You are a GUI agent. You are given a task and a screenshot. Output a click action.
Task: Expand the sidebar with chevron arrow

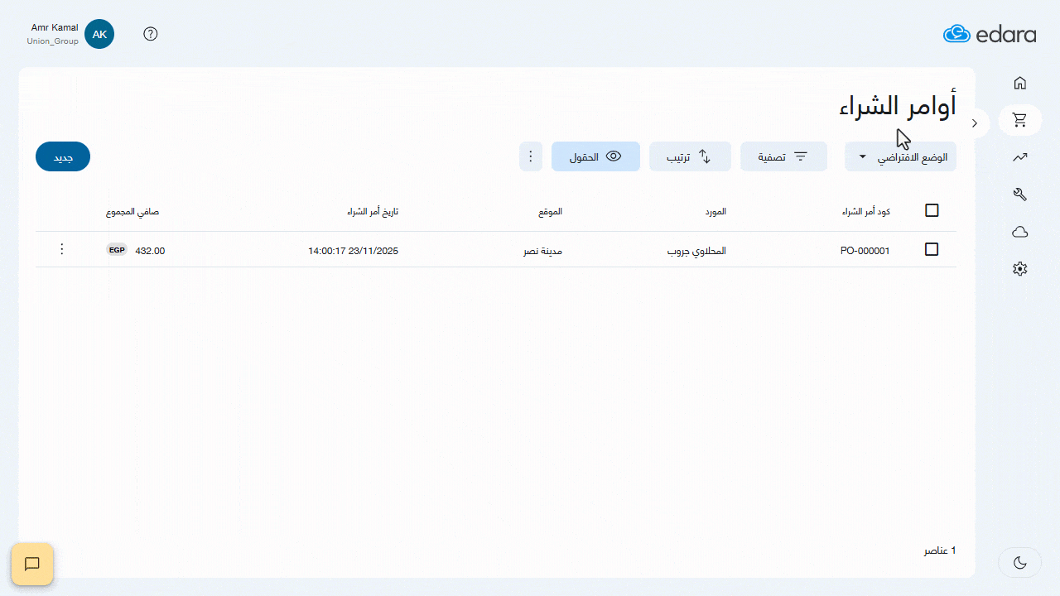click(x=975, y=123)
